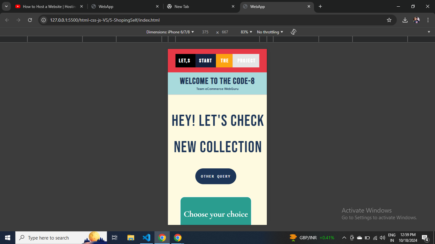Click 'Team eCommerce WebGuru' text
The image size is (435, 244).
(x=217, y=89)
